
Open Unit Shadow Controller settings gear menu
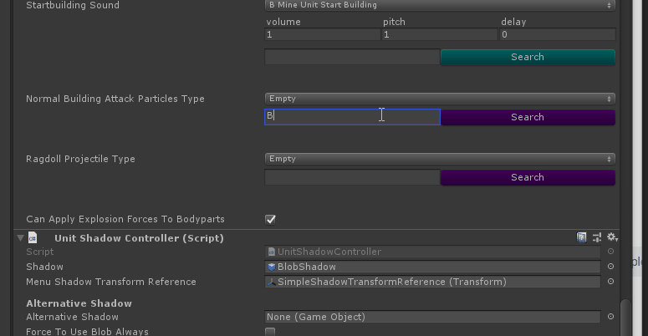point(612,237)
